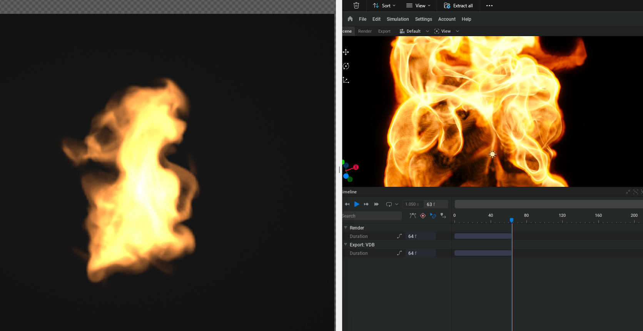Click the flame image in the left viewer
The height and width of the screenshot is (331, 643).
point(131,181)
